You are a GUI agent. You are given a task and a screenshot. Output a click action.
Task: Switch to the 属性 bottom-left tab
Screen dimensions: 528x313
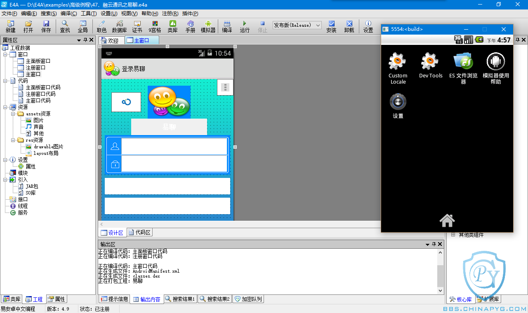(56, 299)
